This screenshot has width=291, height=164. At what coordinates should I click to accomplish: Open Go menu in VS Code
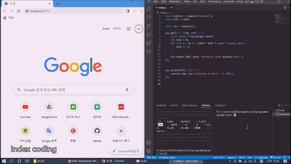[x=195, y=1]
